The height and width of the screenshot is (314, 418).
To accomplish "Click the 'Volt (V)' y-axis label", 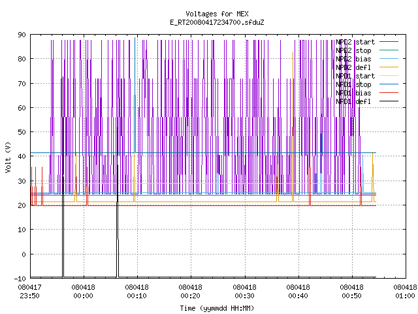I will point(8,157).
